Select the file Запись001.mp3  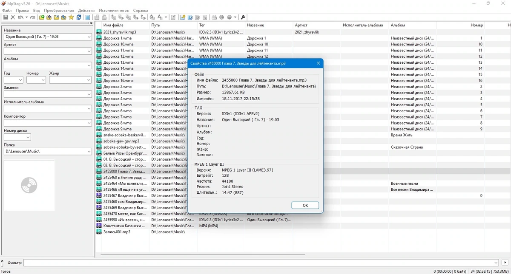(x=117, y=232)
